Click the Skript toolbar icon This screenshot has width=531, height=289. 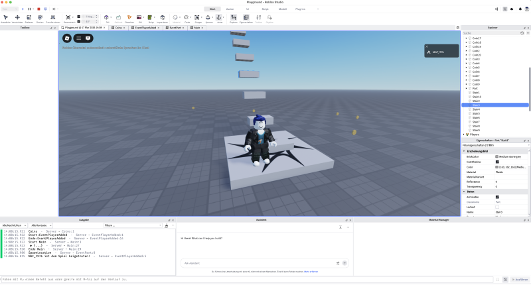[x=150, y=18]
